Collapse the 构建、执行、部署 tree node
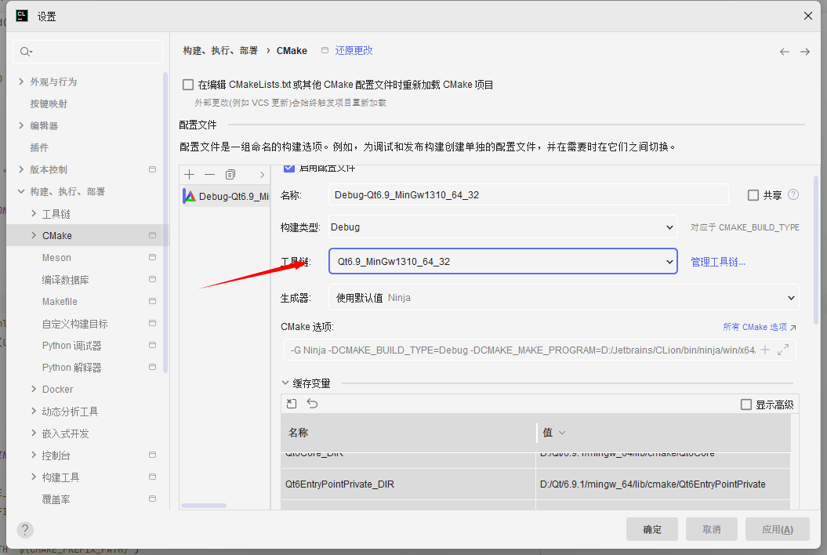The image size is (827, 555). pyautogui.click(x=21, y=191)
